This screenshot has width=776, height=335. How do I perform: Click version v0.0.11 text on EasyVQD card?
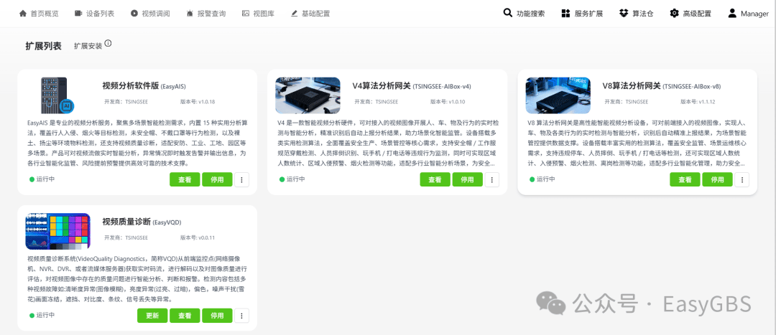coord(198,237)
